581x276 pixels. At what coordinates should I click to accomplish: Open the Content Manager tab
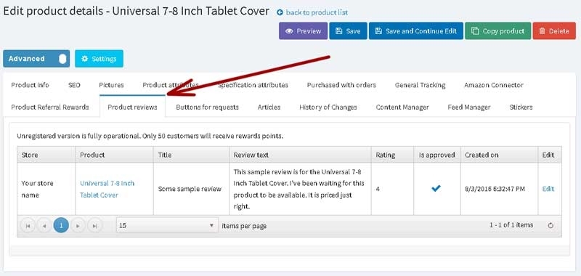click(402, 107)
